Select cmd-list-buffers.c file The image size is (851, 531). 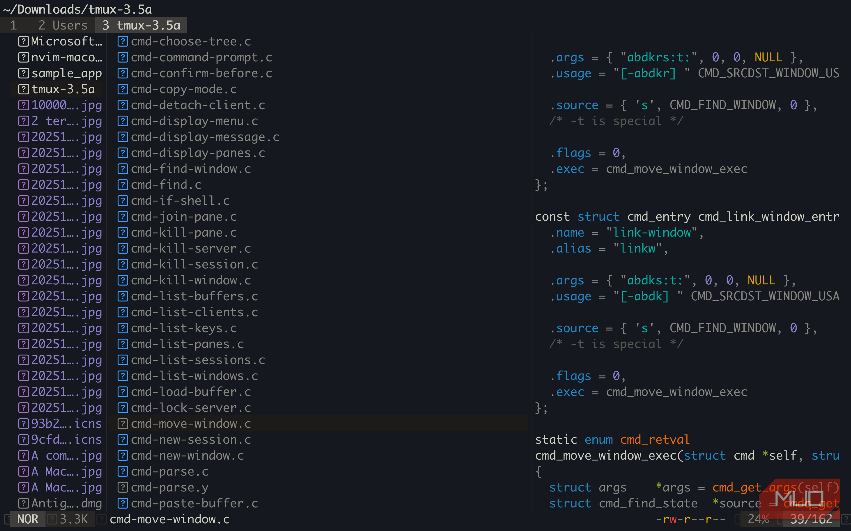click(x=194, y=296)
